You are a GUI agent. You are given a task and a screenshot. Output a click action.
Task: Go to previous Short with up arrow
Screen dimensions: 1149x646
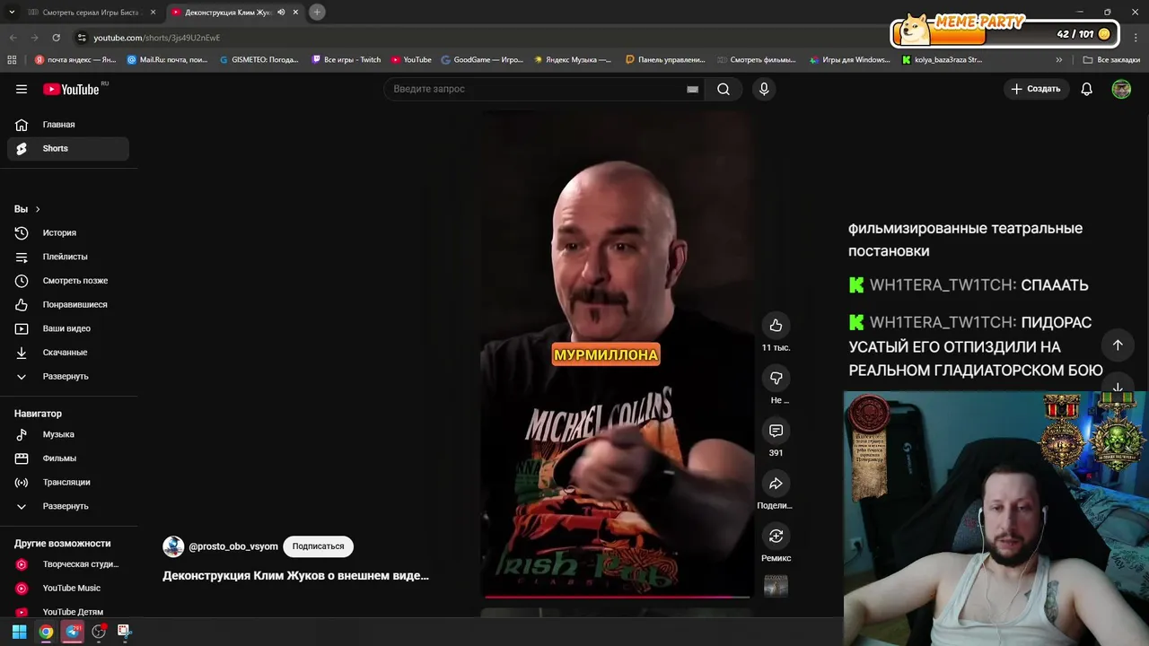coord(1118,345)
